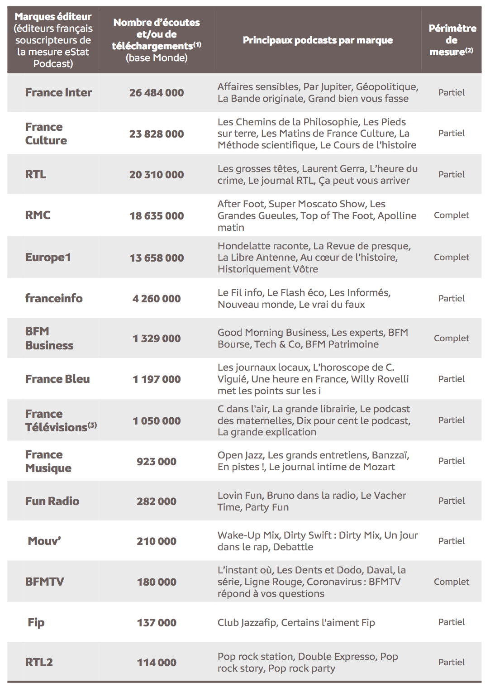Click the franceinfo brand label
Viewport: 490px width, 692px height.
click(x=54, y=299)
